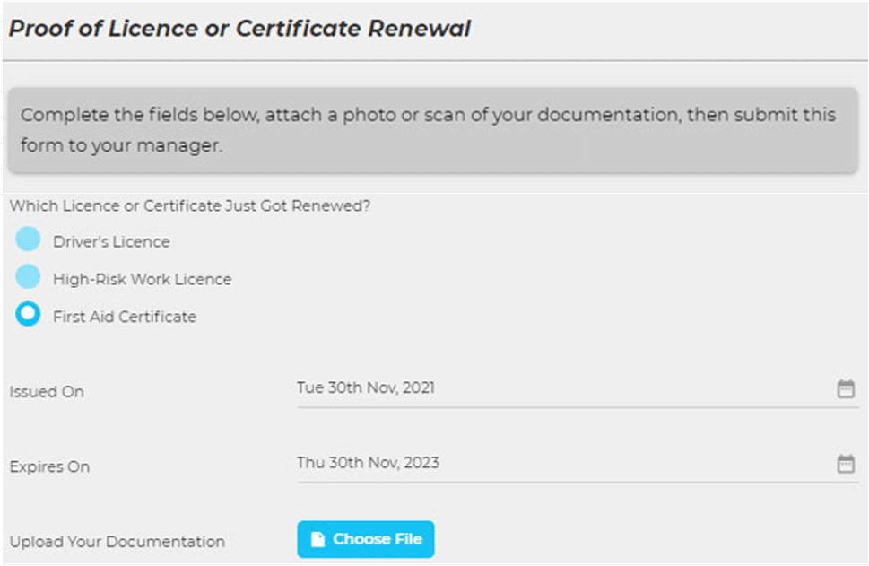Click the Proof of Licence form title
Screen dimensions: 869x566
pyautogui.click(x=239, y=28)
